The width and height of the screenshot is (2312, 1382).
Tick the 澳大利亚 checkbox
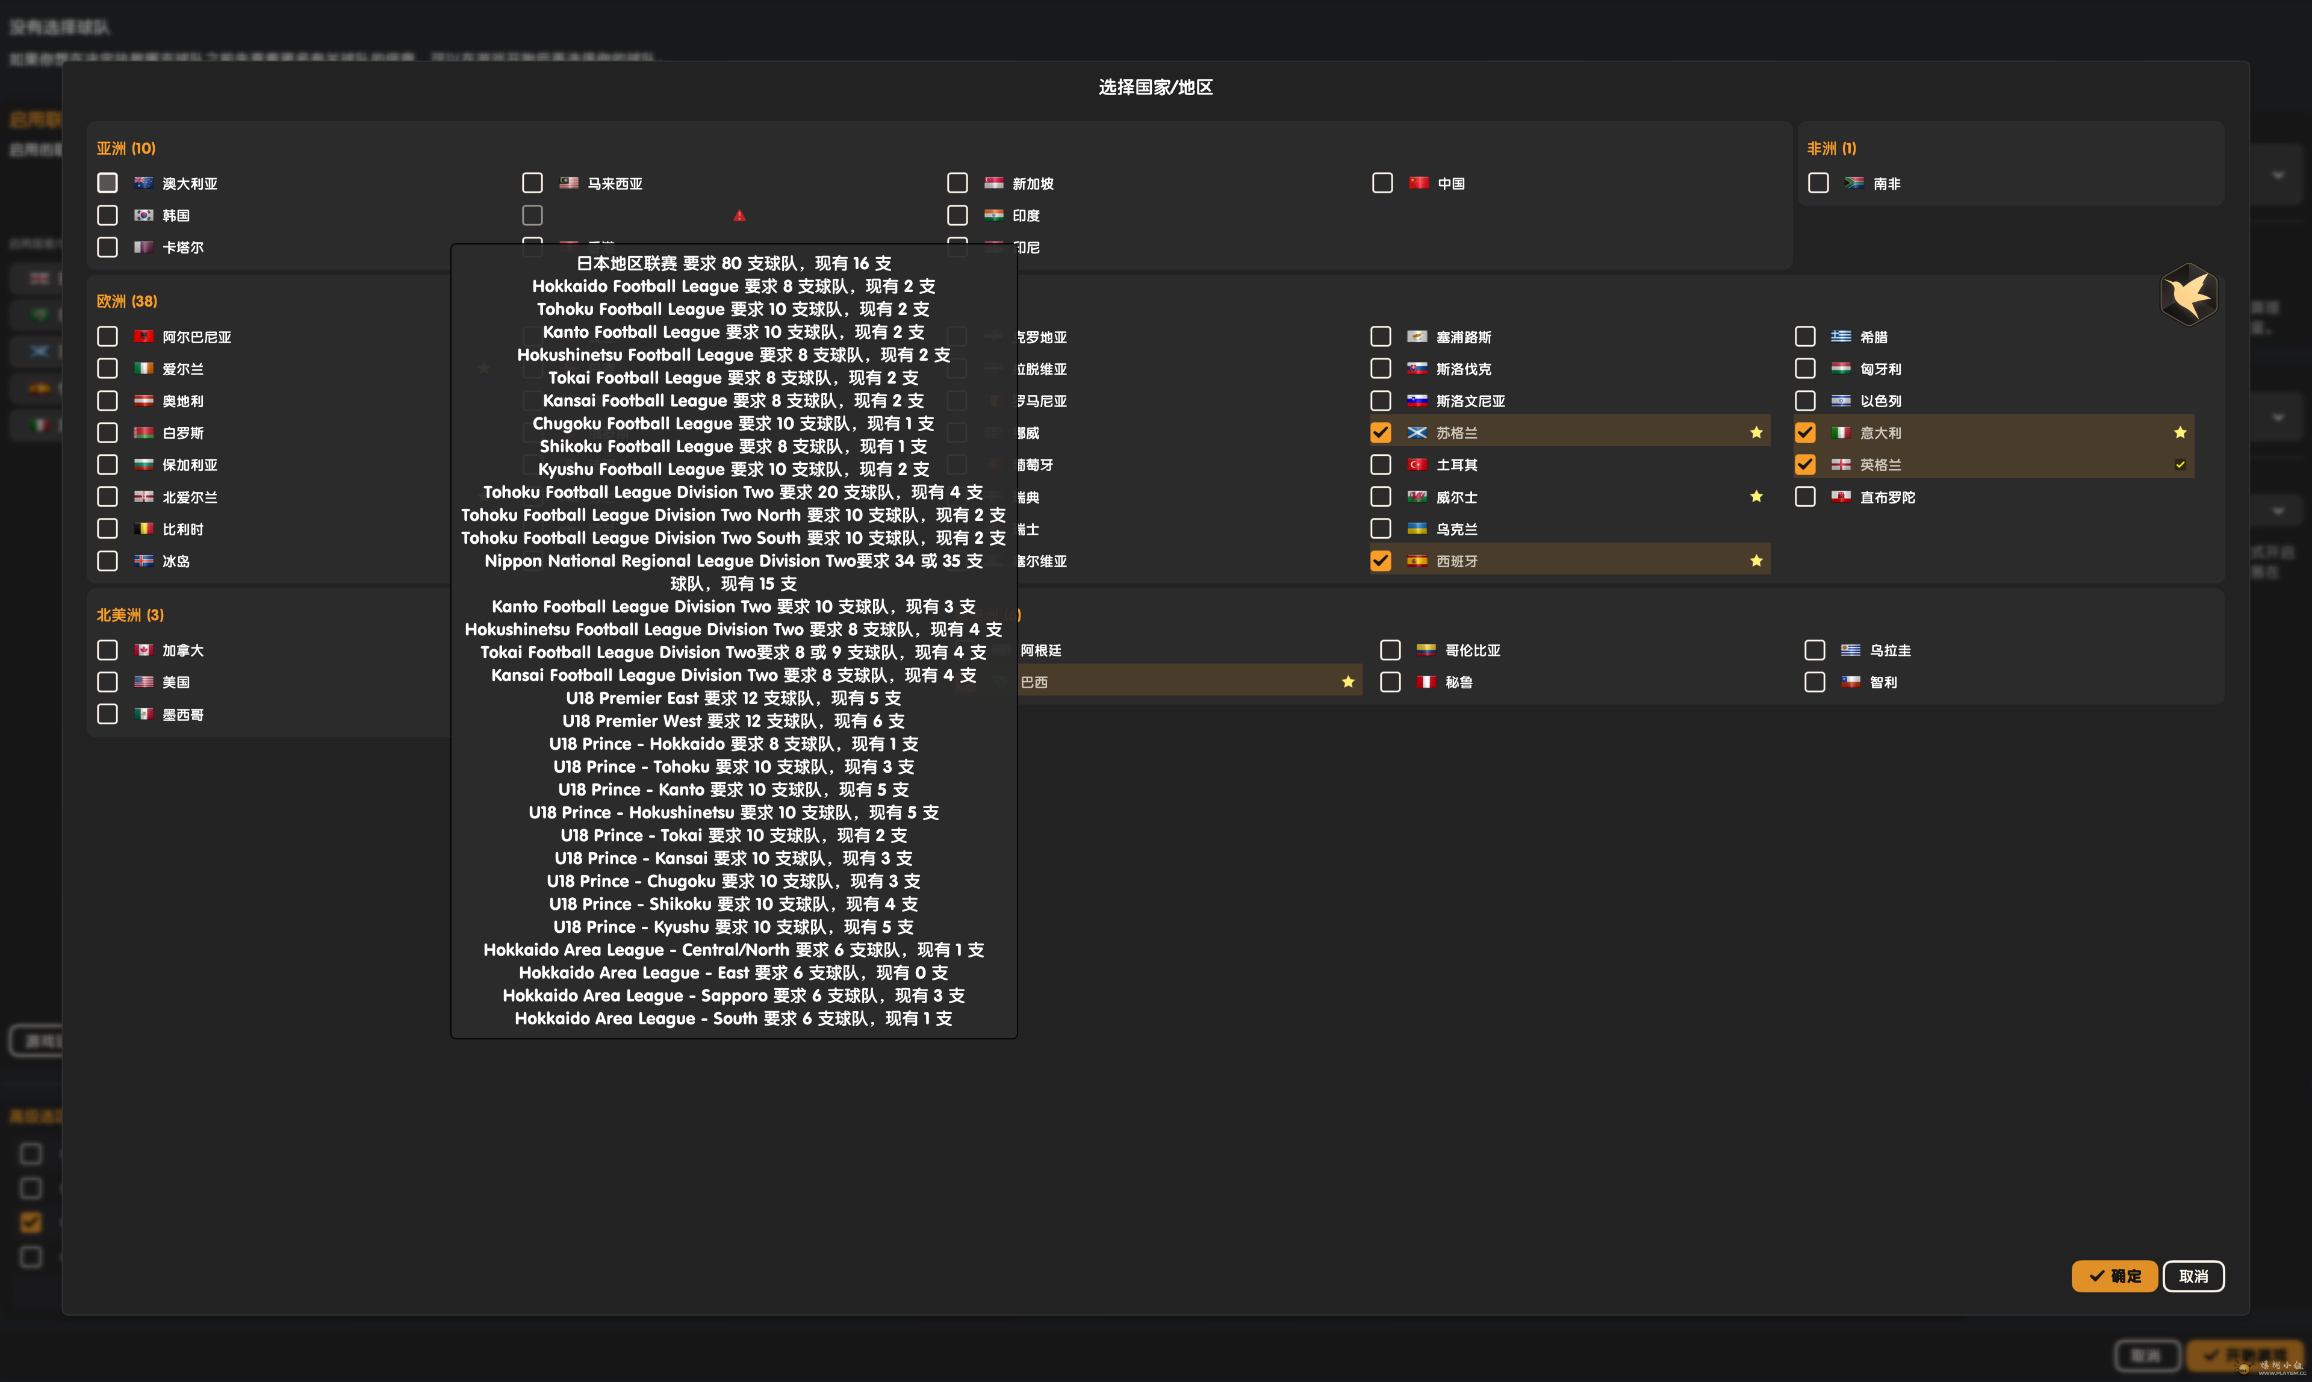point(107,184)
